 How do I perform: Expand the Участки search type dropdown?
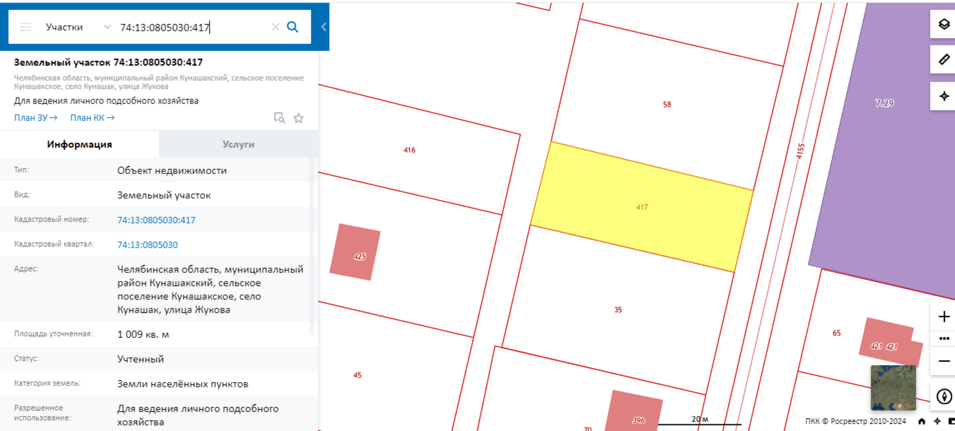click(x=107, y=27)
